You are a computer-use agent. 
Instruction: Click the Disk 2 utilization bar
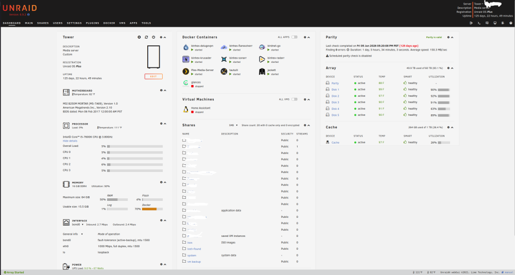click(444, 96)
